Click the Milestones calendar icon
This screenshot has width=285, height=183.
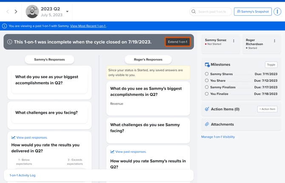click(207, 65)
